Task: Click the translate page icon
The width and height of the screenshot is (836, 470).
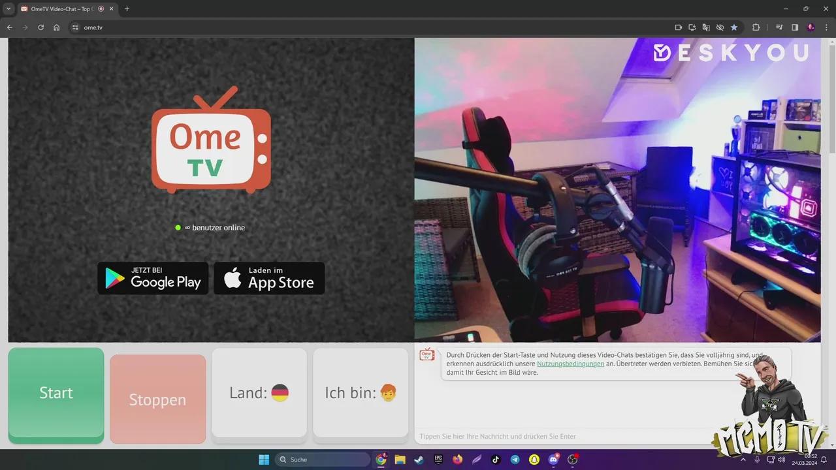Action: (x=705, y=27)
